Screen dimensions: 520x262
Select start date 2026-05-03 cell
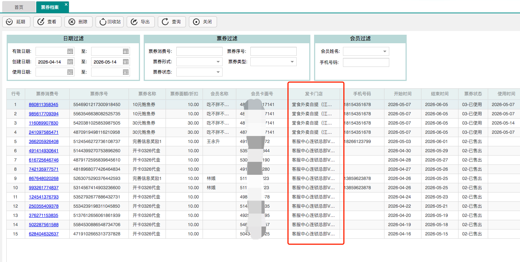403,142
